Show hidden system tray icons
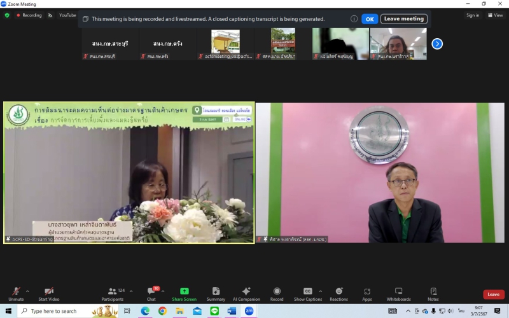The height and width of the screenshot is (318, 509). [408, 311]
